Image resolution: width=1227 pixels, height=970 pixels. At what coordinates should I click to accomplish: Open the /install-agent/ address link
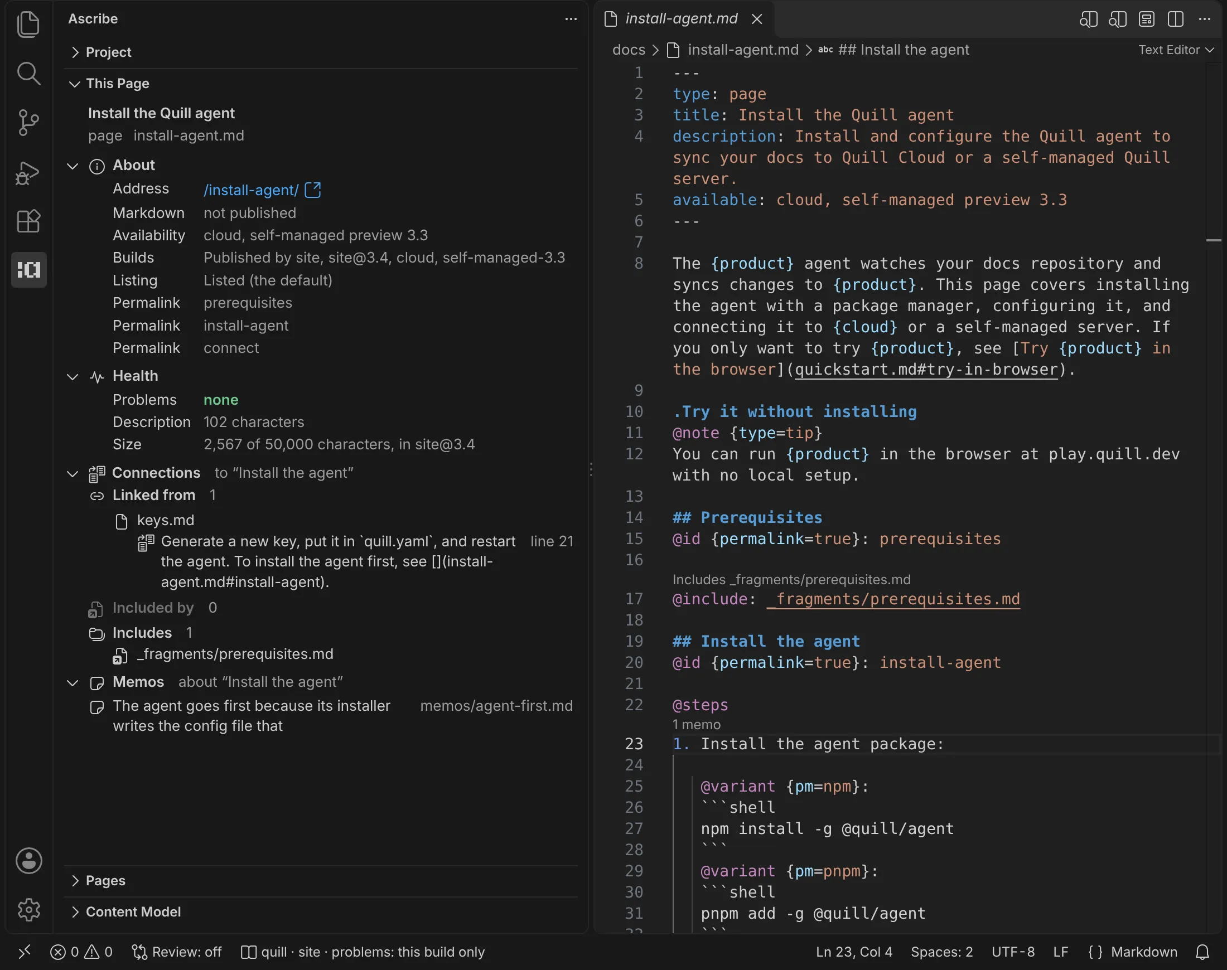pyautogui.click(x=251, y=190)
